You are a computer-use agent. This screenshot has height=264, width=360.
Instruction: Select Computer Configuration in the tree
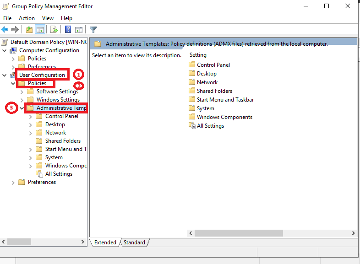point(49,50)
